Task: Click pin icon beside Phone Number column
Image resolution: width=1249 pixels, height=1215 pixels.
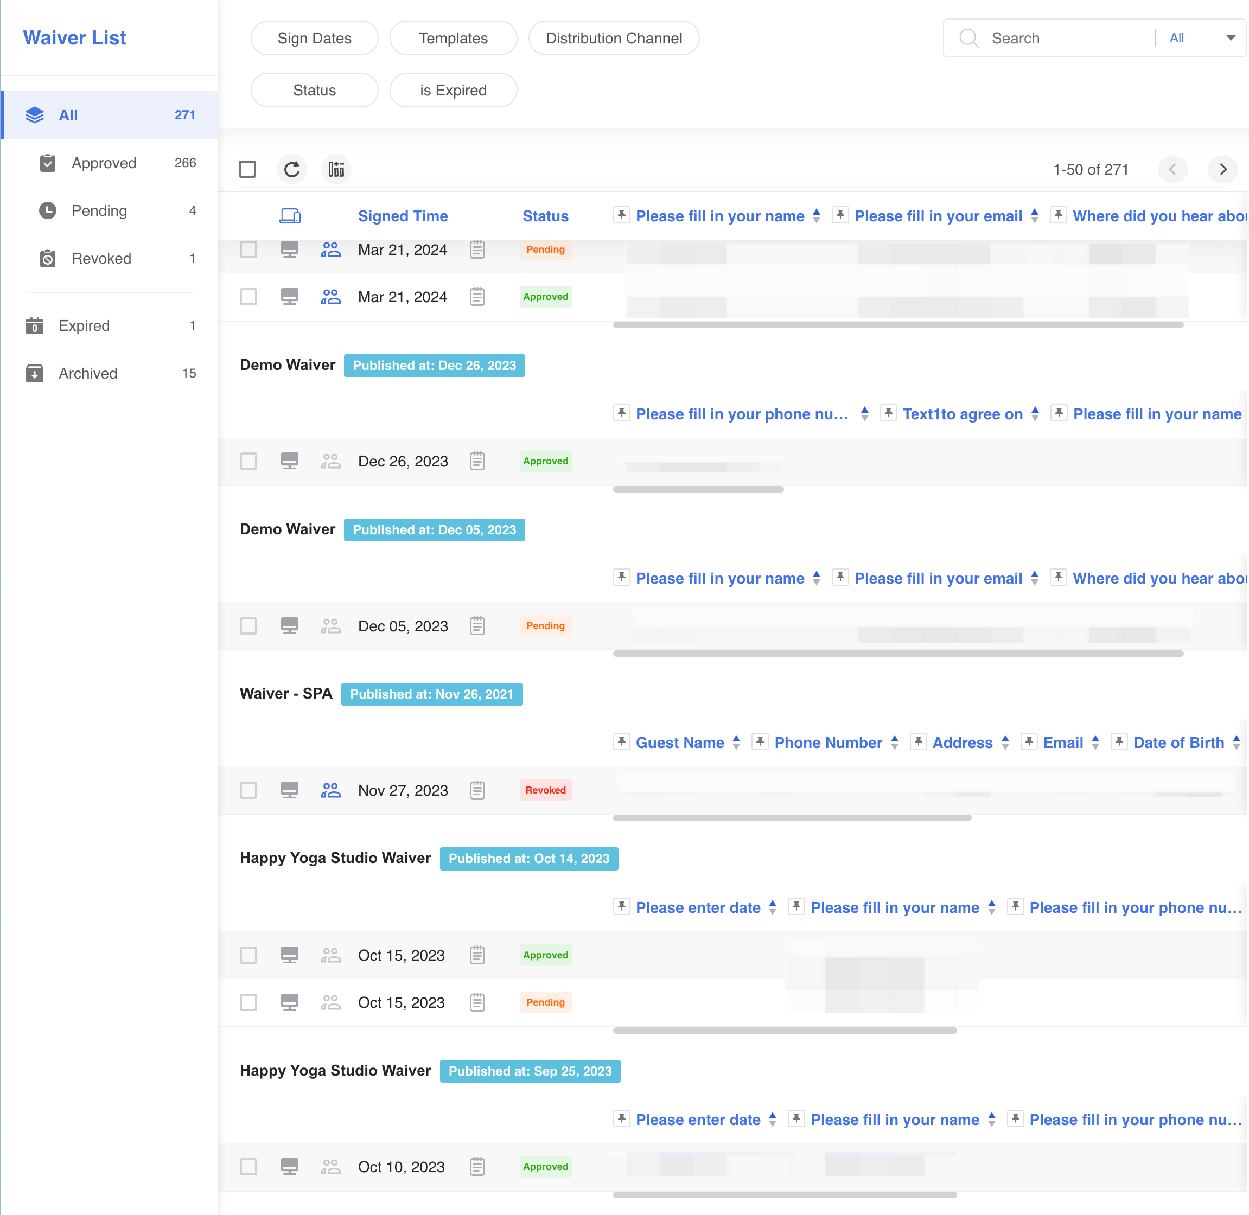Action: 760,741
